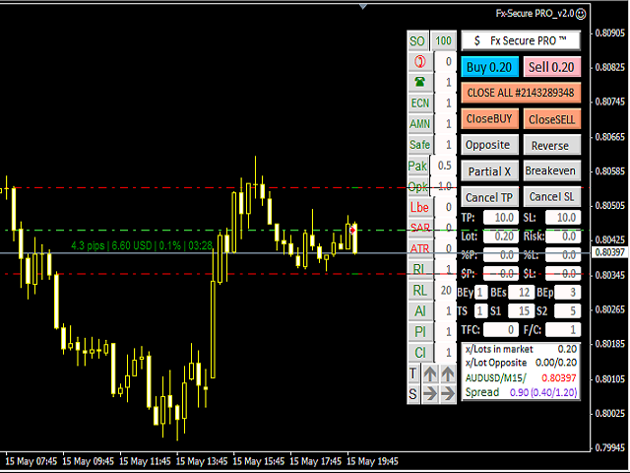The height and width of the screenshot is (473, 630).
Task: Click the Cancel TP button
Action: click(490, 197)
